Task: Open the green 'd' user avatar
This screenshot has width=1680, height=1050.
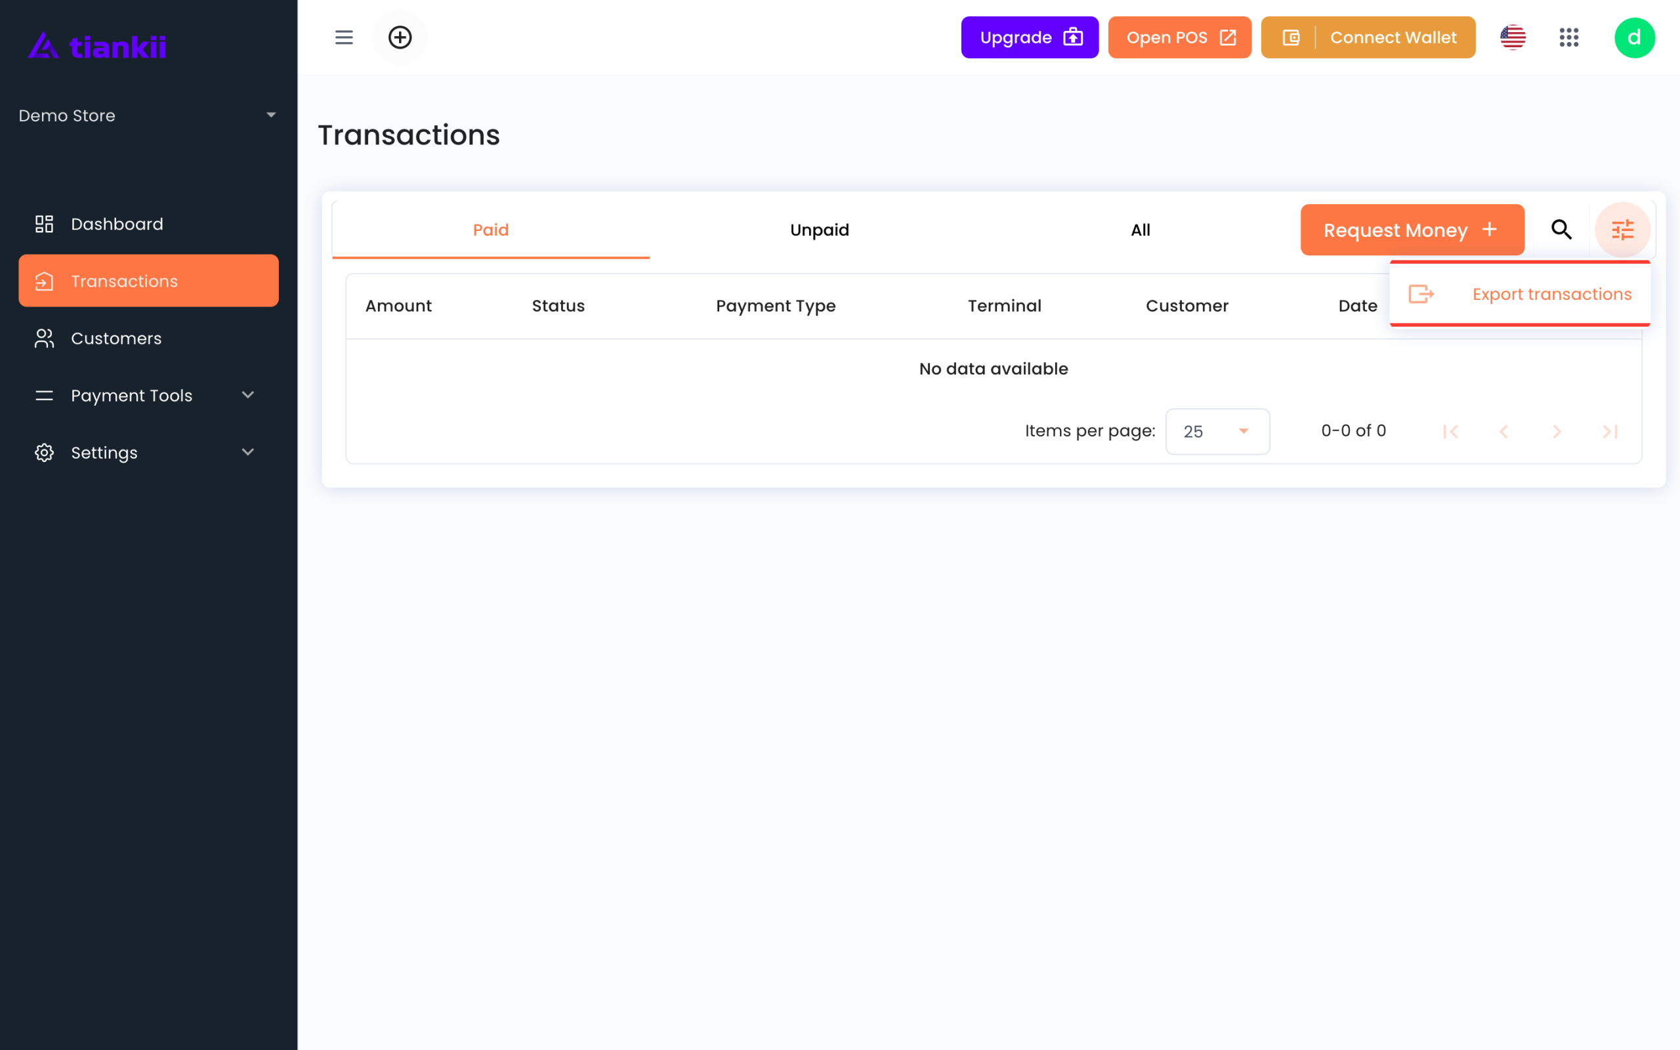Action: click(x=1634, y=37)
